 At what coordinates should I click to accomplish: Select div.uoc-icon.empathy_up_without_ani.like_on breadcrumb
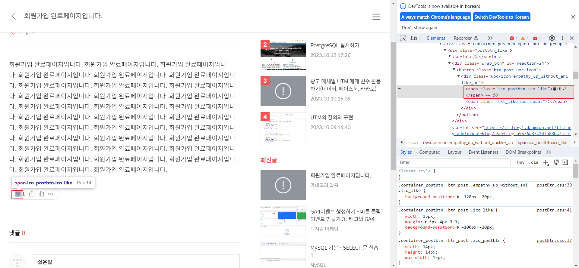[468, 143]
